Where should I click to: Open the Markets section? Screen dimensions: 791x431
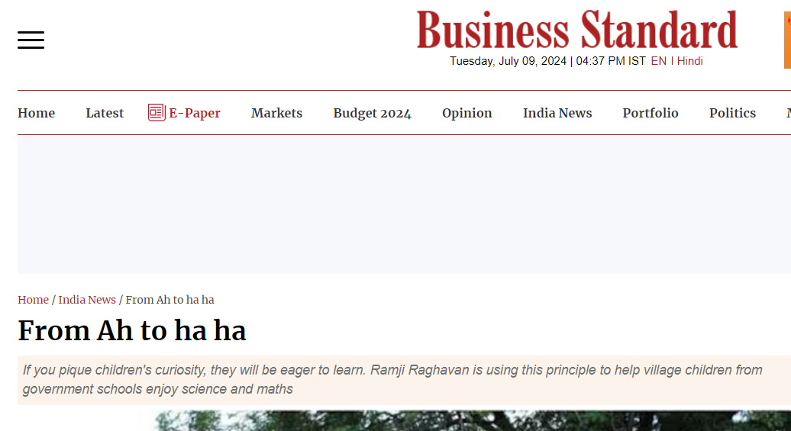pyautogui.click(x=276, y=113)
